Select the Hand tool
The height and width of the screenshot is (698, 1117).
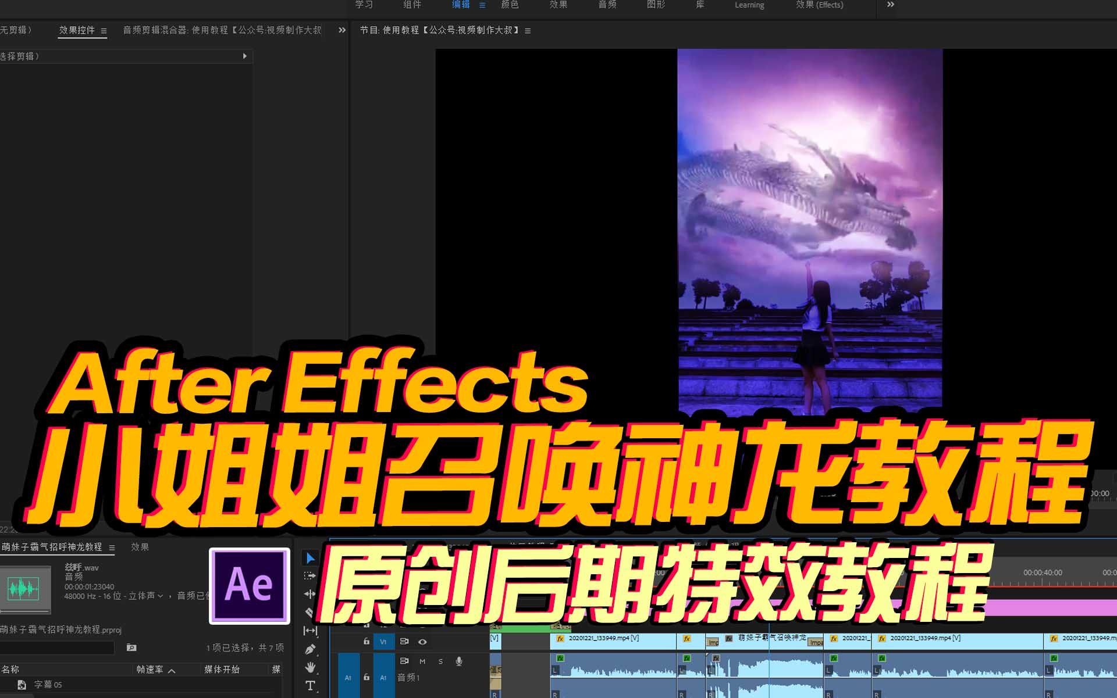tap(310, 667)
